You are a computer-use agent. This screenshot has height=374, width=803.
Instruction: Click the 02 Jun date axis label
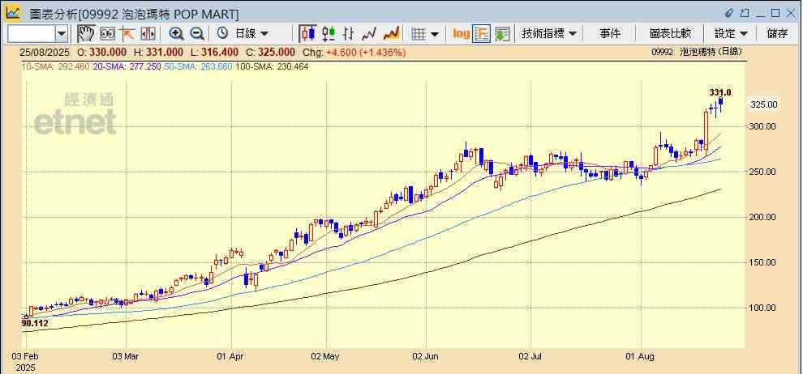(x=426, y=357)
